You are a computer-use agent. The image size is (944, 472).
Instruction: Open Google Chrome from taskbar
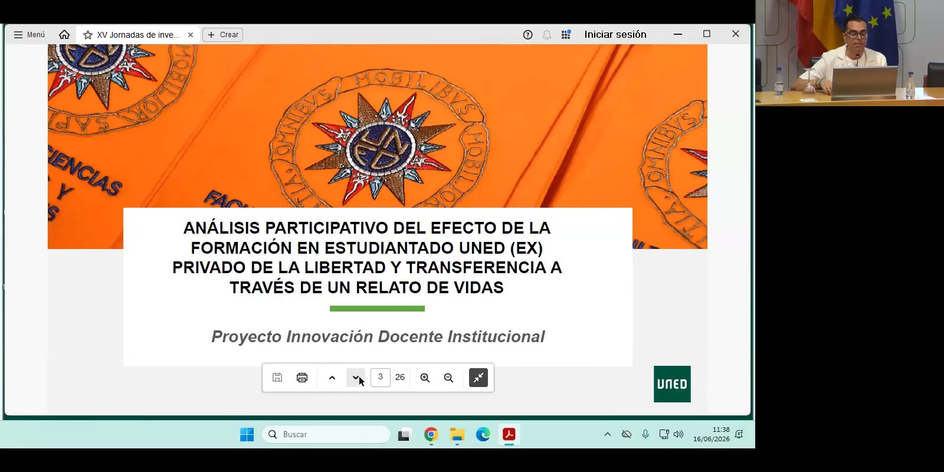click(x=431, y=435)
